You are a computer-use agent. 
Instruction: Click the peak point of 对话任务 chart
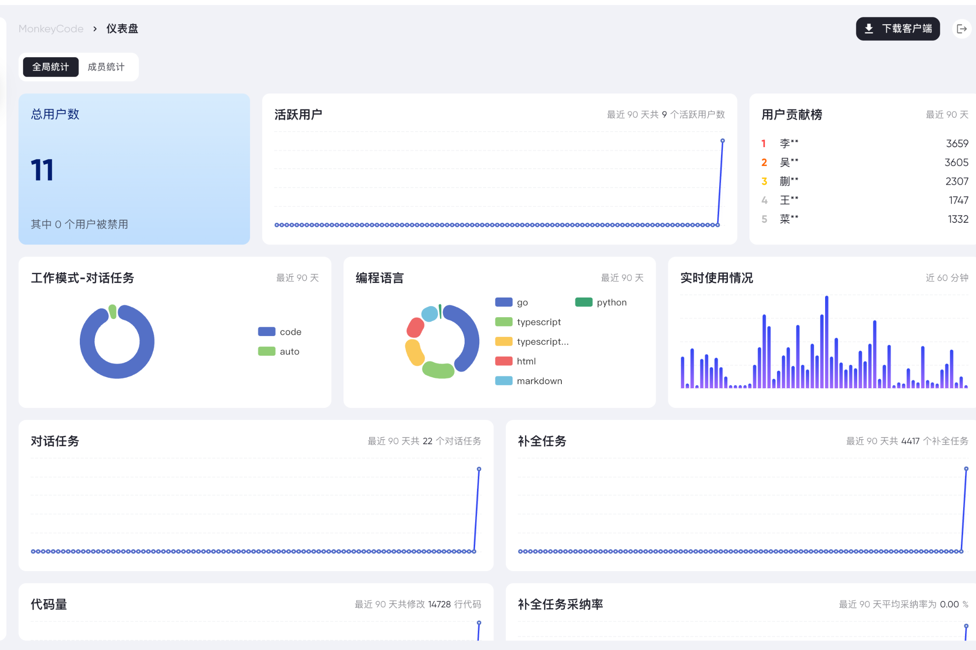[479, 469]
